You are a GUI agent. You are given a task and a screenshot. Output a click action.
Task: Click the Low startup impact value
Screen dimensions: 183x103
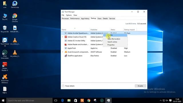126,56
